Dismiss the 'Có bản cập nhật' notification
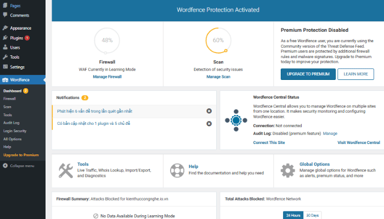This screenshot has width=384, height=219. pos(209,124)
